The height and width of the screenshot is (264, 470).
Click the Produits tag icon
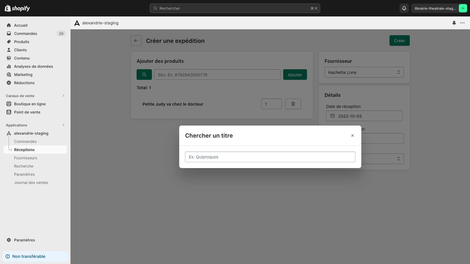click(9, 42)
